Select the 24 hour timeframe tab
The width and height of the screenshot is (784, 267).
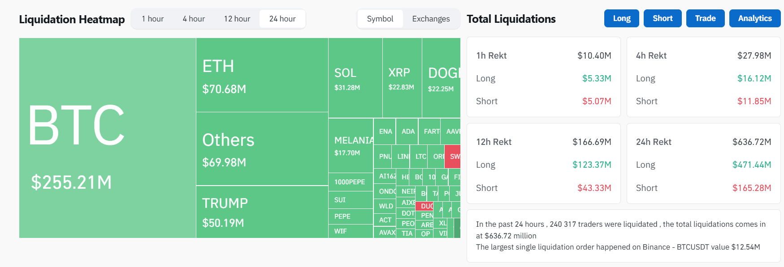coord(282,19)
